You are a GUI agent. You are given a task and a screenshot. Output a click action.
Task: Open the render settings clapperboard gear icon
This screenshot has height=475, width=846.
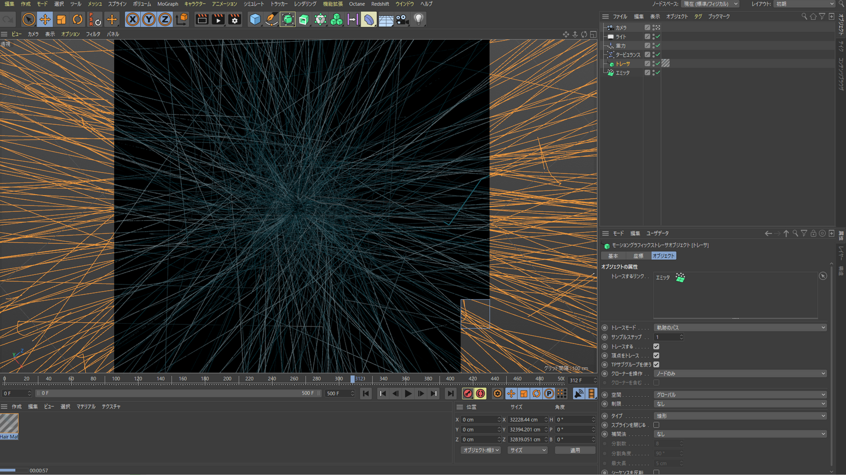click(235, 20)
